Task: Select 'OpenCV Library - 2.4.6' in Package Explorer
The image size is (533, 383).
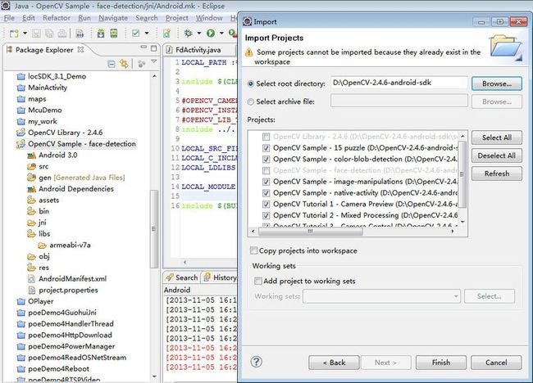Action: 66,133
